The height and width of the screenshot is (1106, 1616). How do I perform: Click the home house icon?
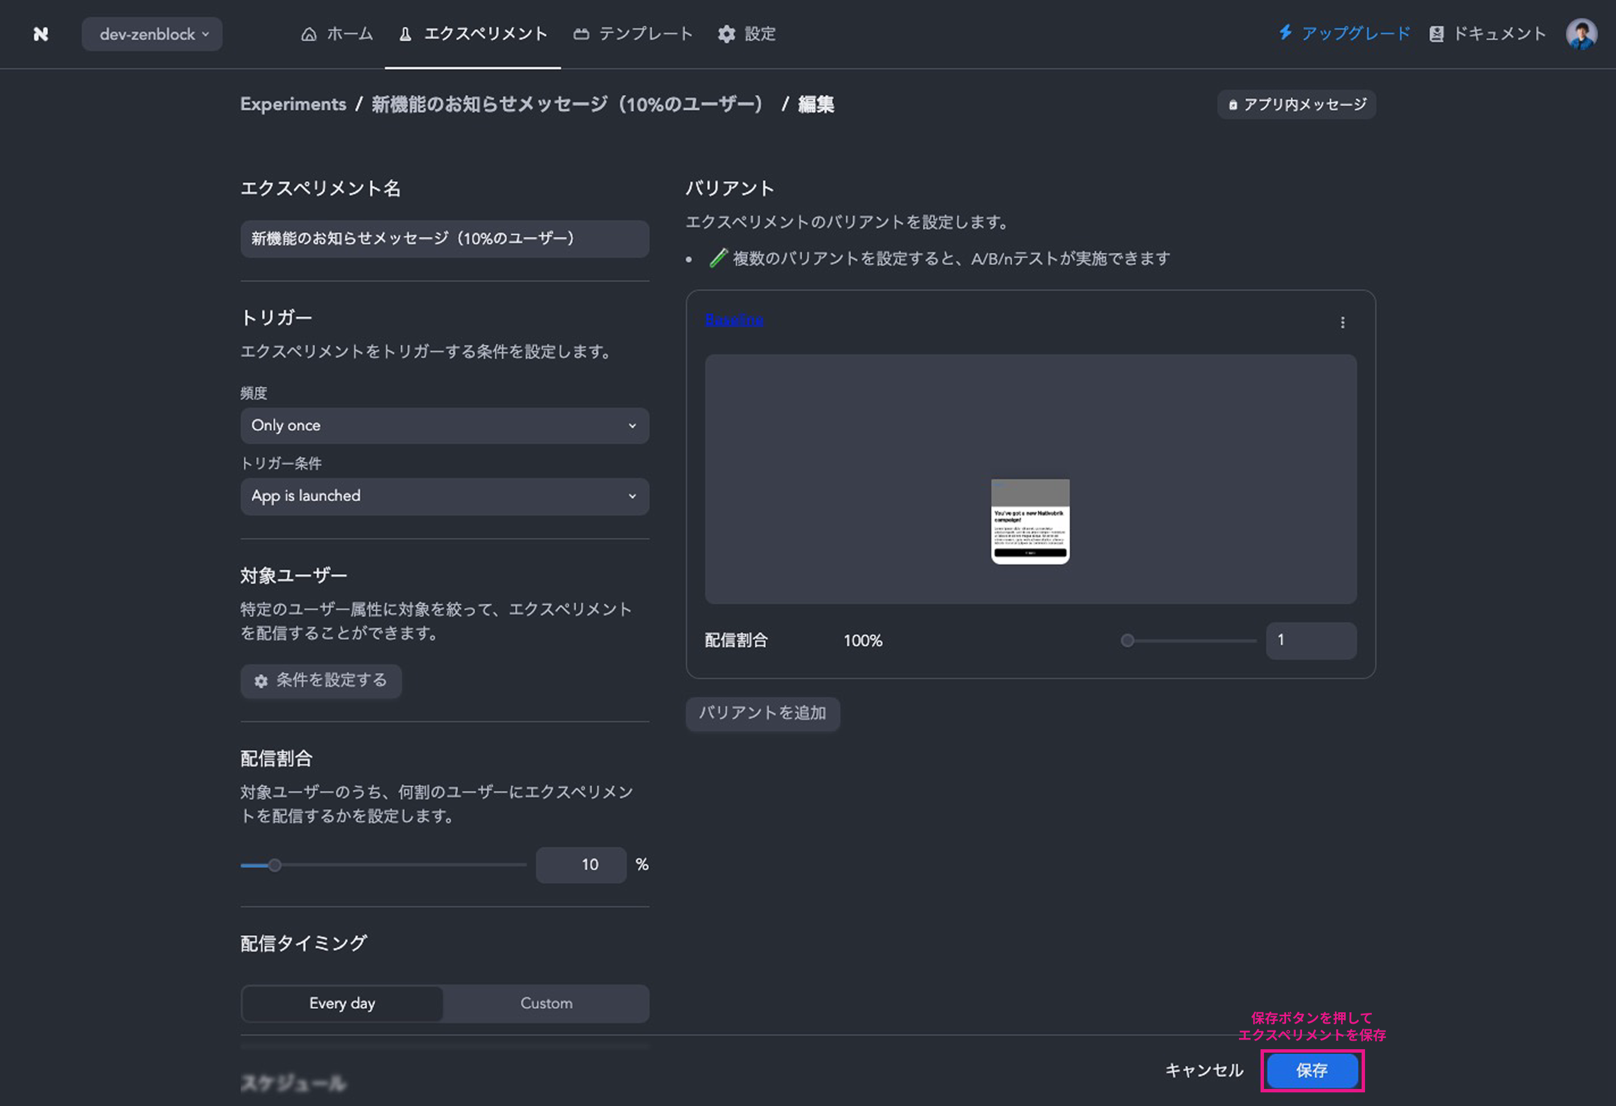pos(309,34)
